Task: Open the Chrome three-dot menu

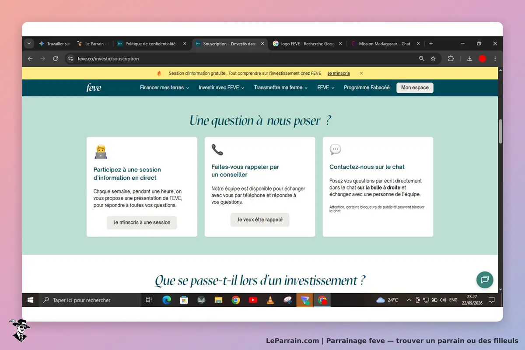Action: pyautogui.click(x=495, y=59)
